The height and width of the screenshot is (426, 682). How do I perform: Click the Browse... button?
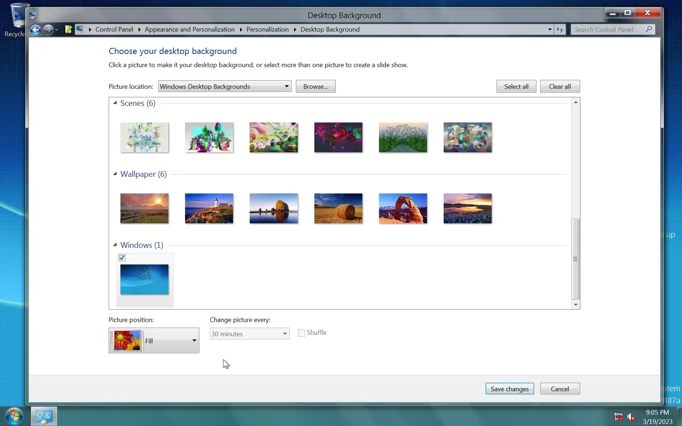[x=315, y=86]
